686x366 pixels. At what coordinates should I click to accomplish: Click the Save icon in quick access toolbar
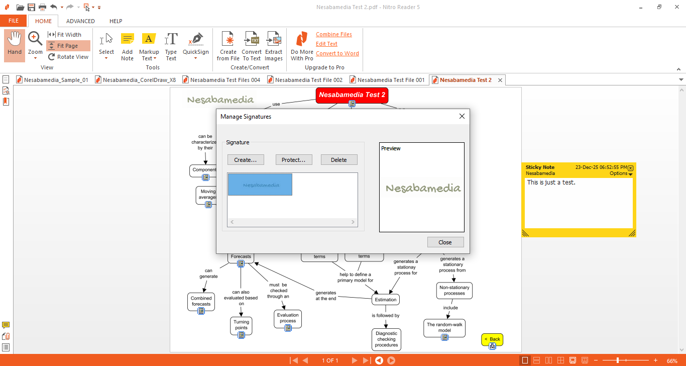click(32, 7)
